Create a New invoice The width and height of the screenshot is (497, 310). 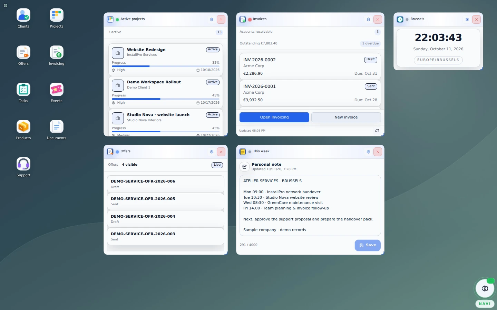tap(346, 117)
